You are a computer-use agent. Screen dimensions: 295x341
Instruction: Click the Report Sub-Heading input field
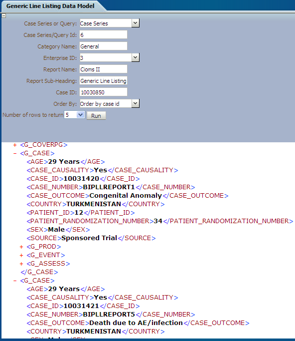click(103, 81)
